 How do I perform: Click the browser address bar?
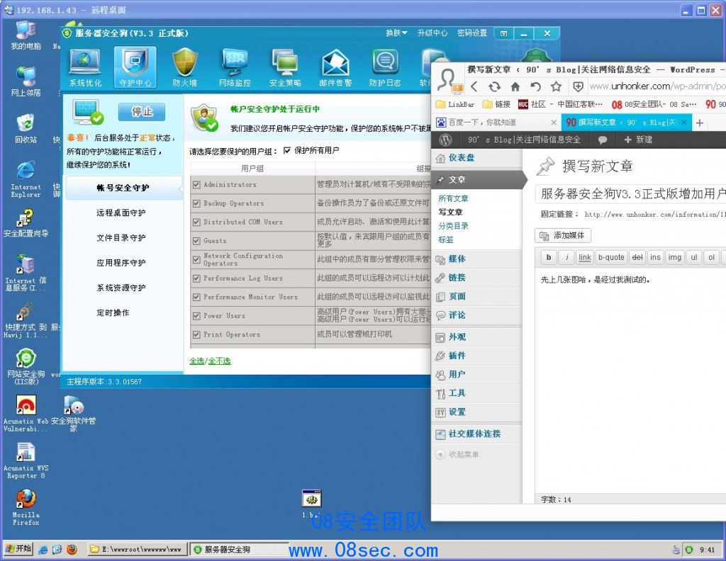point(657,86)
